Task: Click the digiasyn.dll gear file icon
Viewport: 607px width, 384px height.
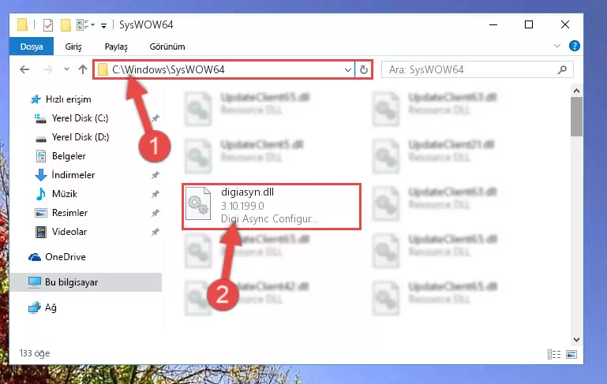Action: point(198,203)
